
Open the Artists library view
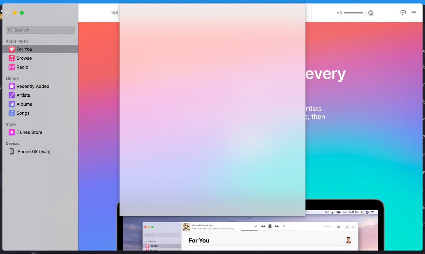[x=40, y=95]
